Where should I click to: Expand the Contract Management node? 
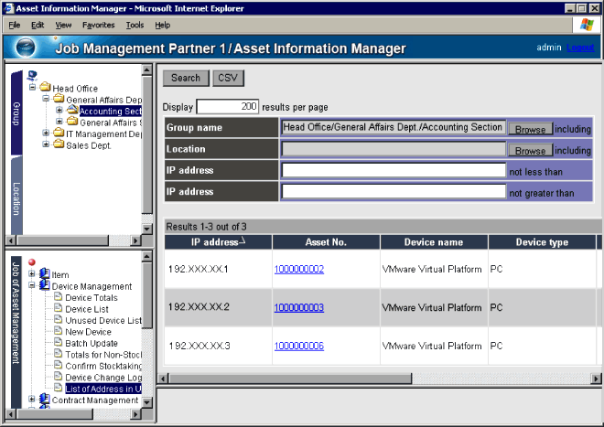pyautogui.click(x=32, y=400)
